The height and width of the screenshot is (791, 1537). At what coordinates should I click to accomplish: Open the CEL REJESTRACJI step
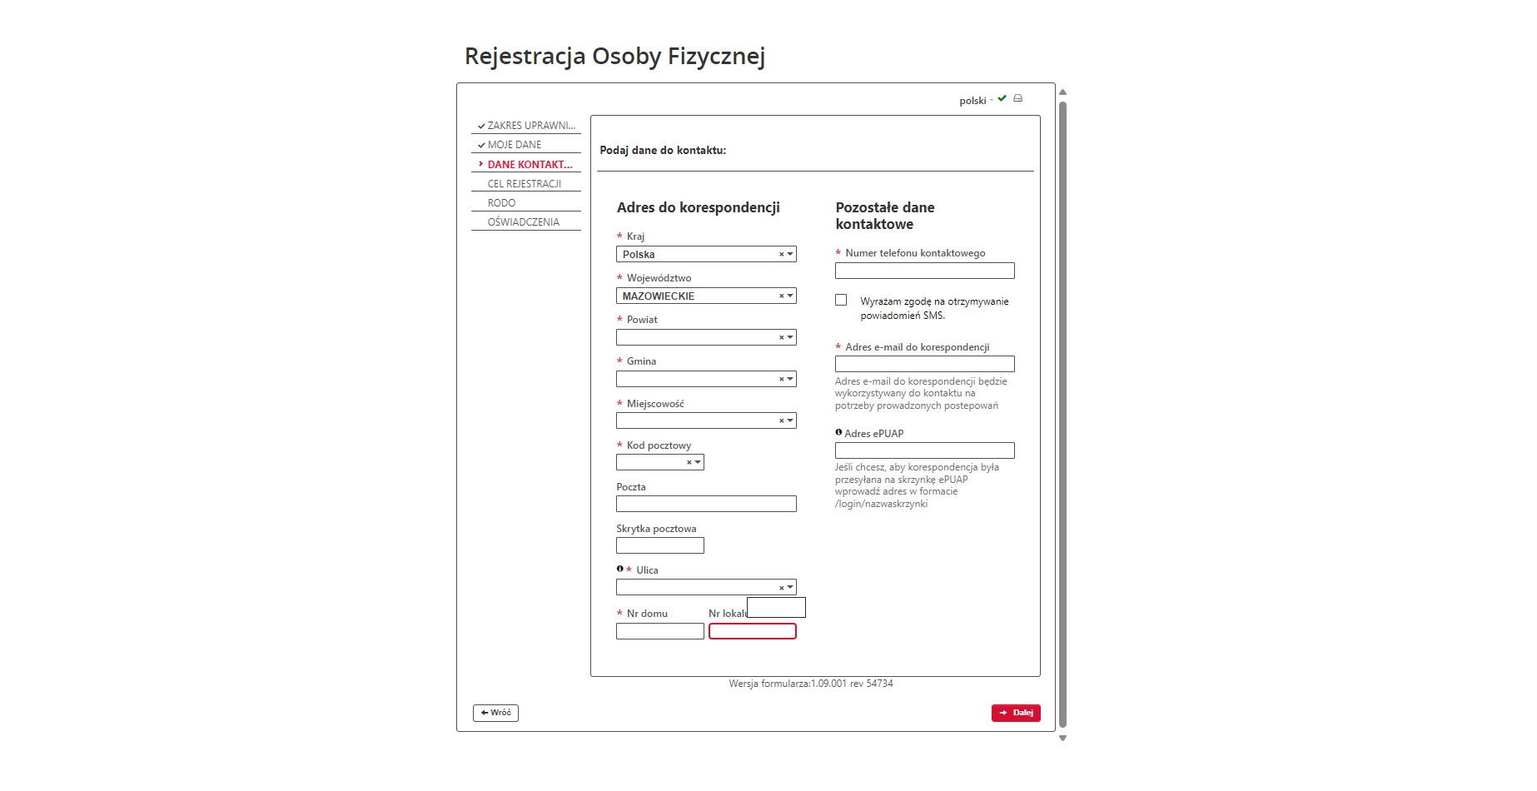point(524,184)
